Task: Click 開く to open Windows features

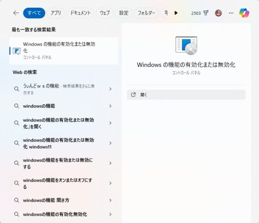Action: (186, 95)
